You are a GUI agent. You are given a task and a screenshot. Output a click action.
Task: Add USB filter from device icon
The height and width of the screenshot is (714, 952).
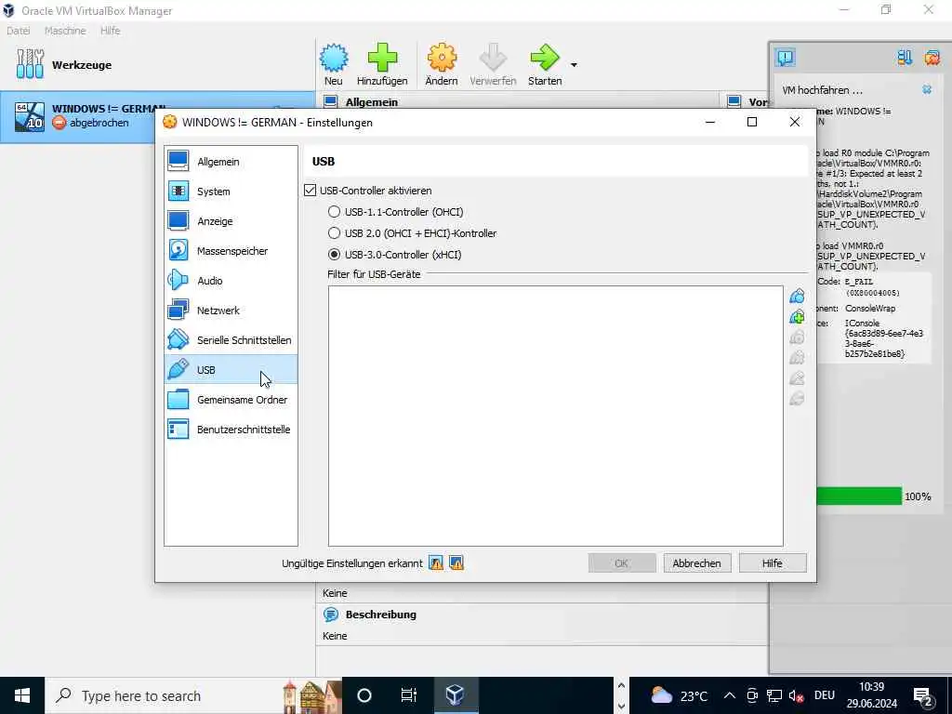click(797, 317)
